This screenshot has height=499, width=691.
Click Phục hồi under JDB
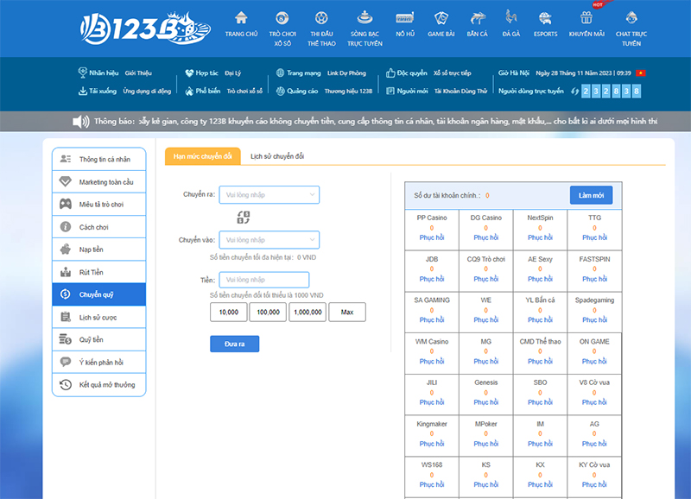click(x=431, y=279)
